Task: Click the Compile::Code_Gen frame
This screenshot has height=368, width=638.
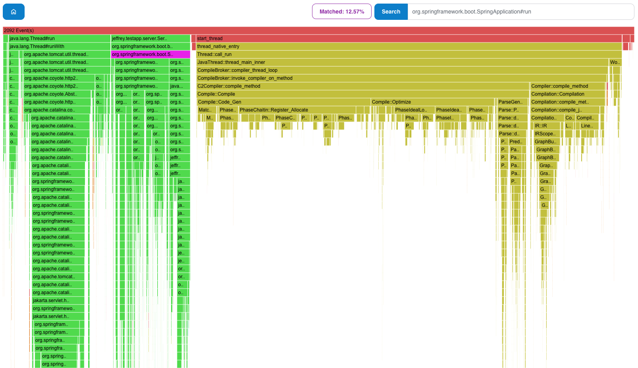Action: pyautogui.click(x=283, y=102)
